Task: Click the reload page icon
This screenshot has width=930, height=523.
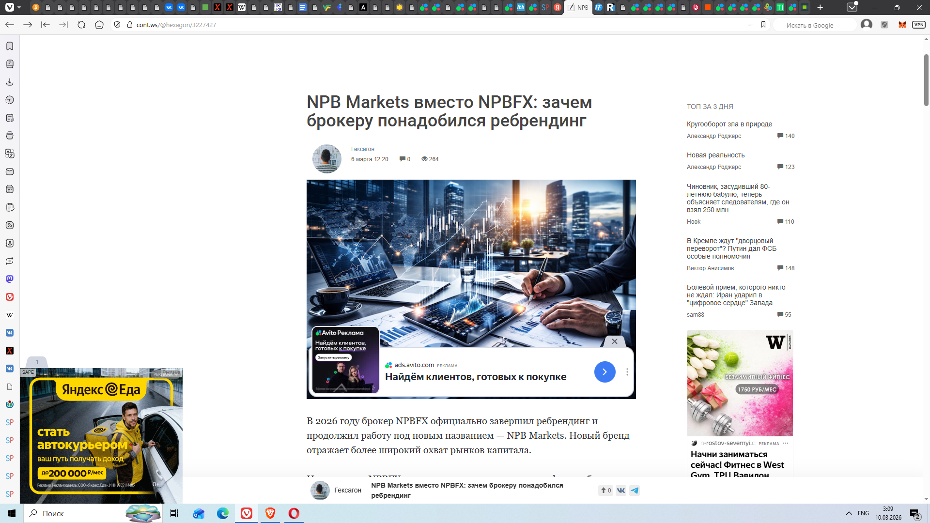Action: coord(81,25)
